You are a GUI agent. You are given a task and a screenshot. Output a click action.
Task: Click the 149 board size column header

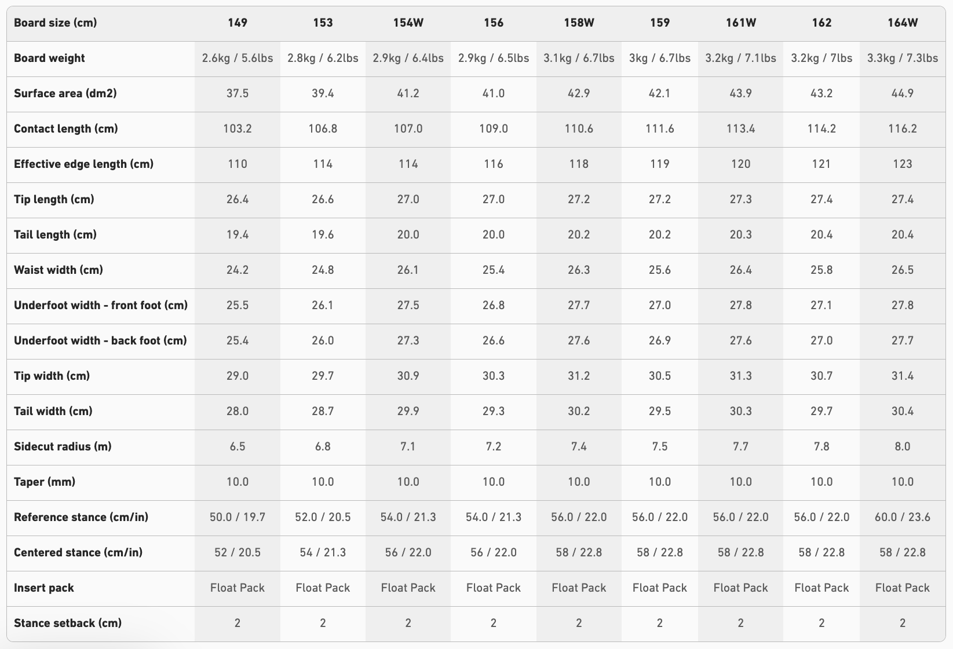pos(238,23)
